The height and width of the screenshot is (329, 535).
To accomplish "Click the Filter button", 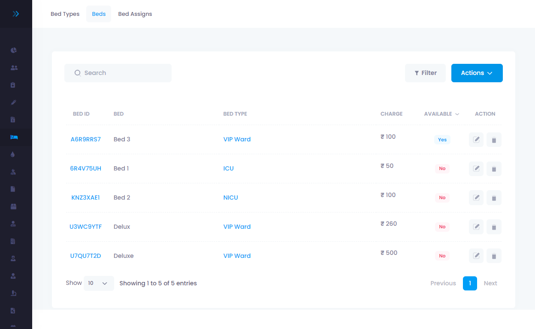I will [x=425, y=73].
